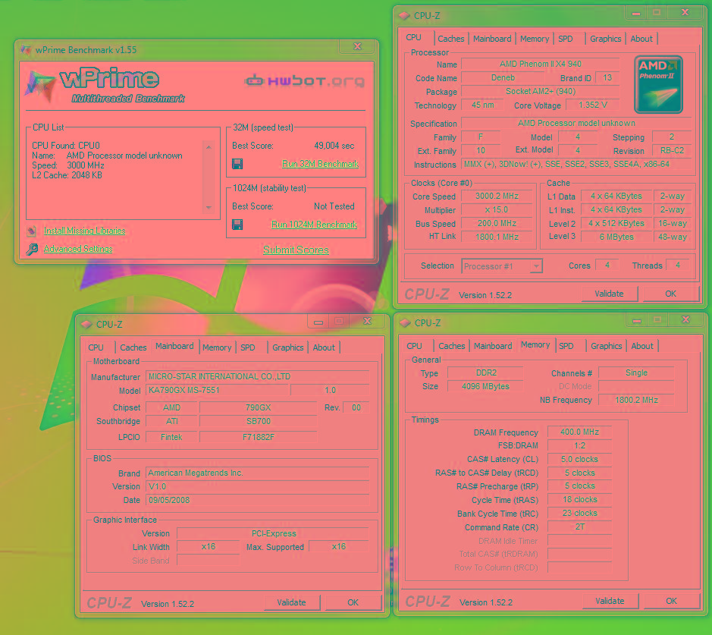Click the Core Voltage value 1.352 V
Screen dimensions: 712x635
[593, 105]
